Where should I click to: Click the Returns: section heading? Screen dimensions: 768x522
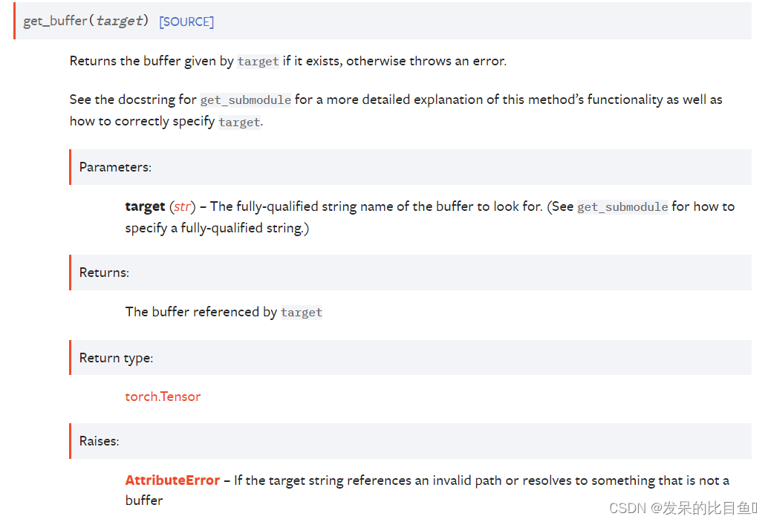(x=104, y=273)
